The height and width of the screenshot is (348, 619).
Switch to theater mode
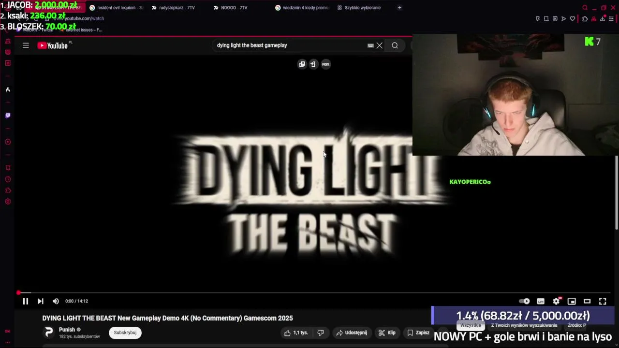(x=587, y=301)
